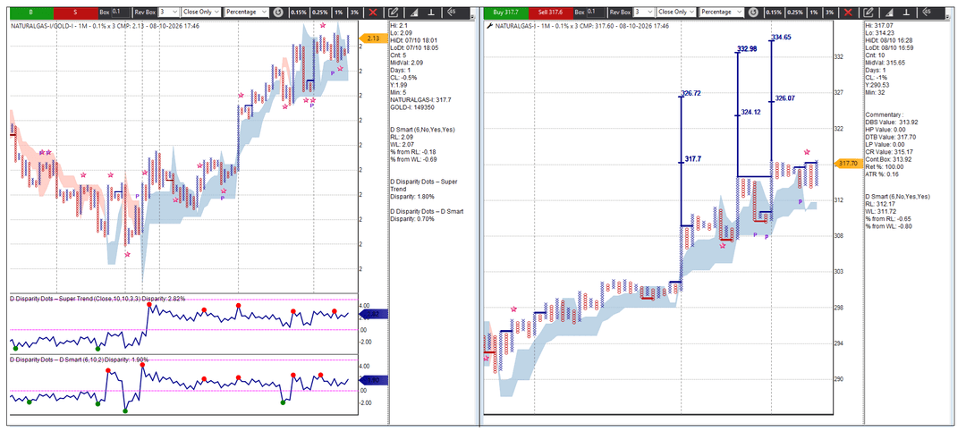Click DTB Value: 317.70 in Commentary
The width and height of the screenshot is (966, 440).
[890, 137]
